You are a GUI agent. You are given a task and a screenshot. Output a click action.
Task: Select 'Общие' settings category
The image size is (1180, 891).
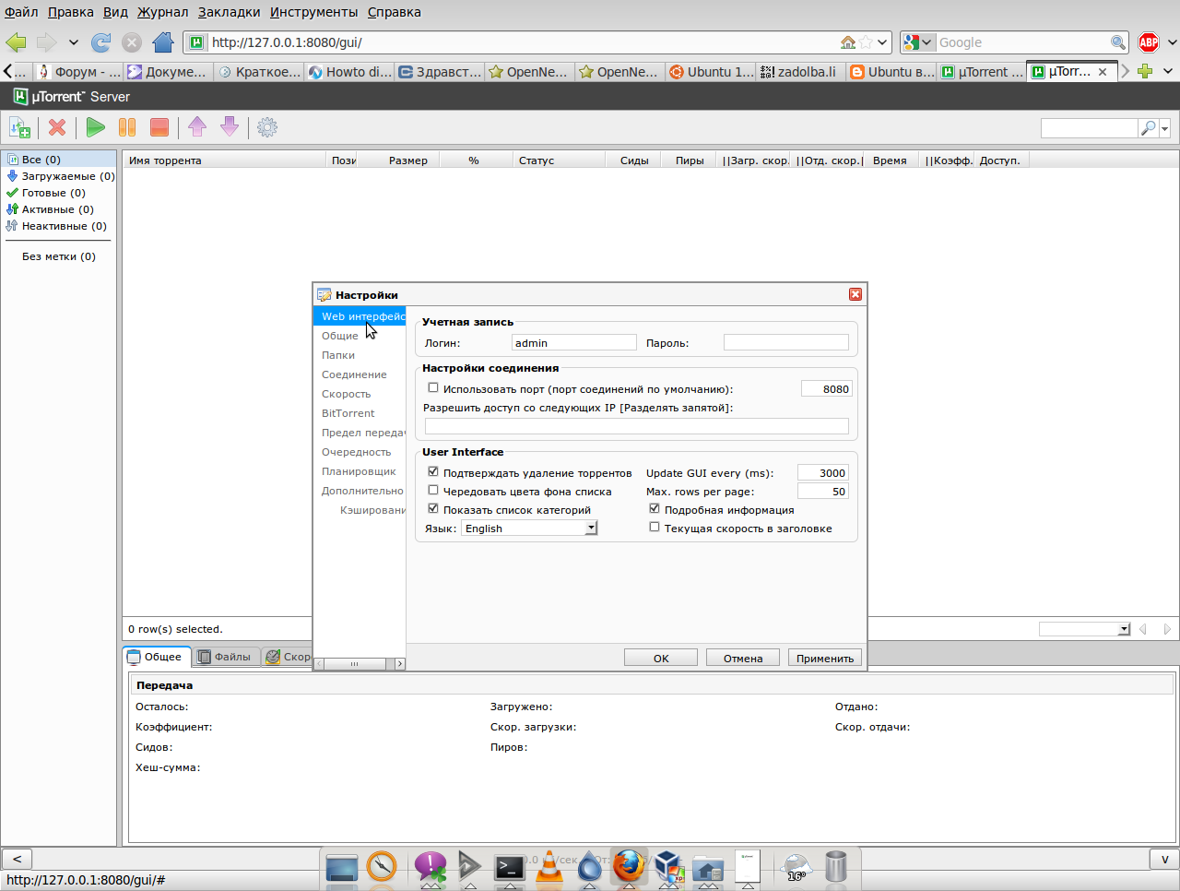[340, 336]
